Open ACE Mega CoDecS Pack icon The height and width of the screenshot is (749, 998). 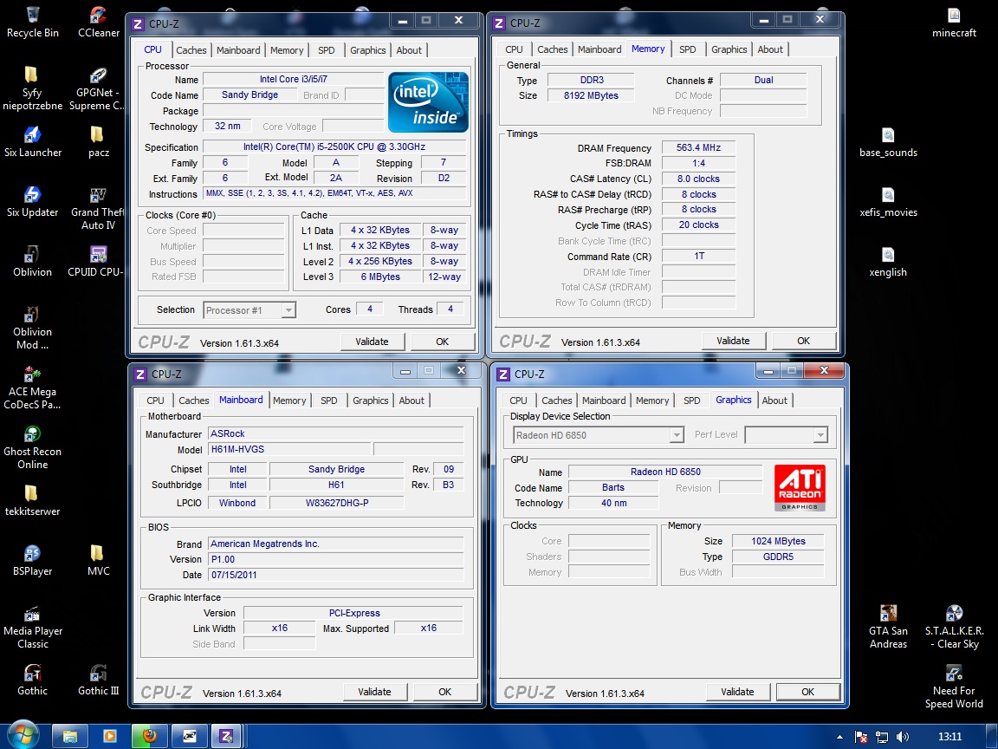tap(32, 388)
